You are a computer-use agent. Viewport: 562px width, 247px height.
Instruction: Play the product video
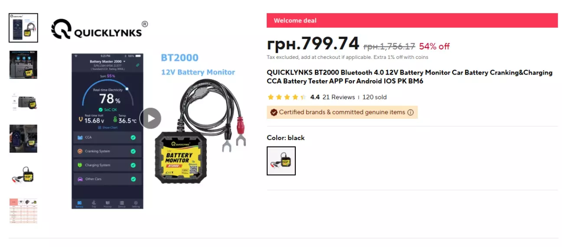point(150,118)
